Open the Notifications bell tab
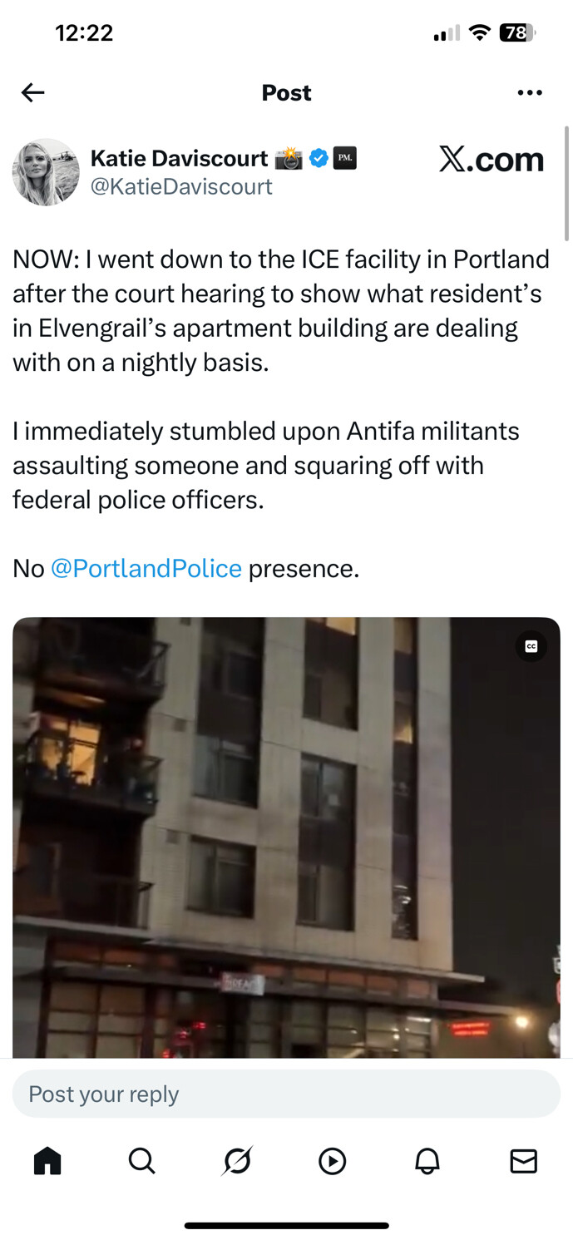 (x=427, y=1161)
